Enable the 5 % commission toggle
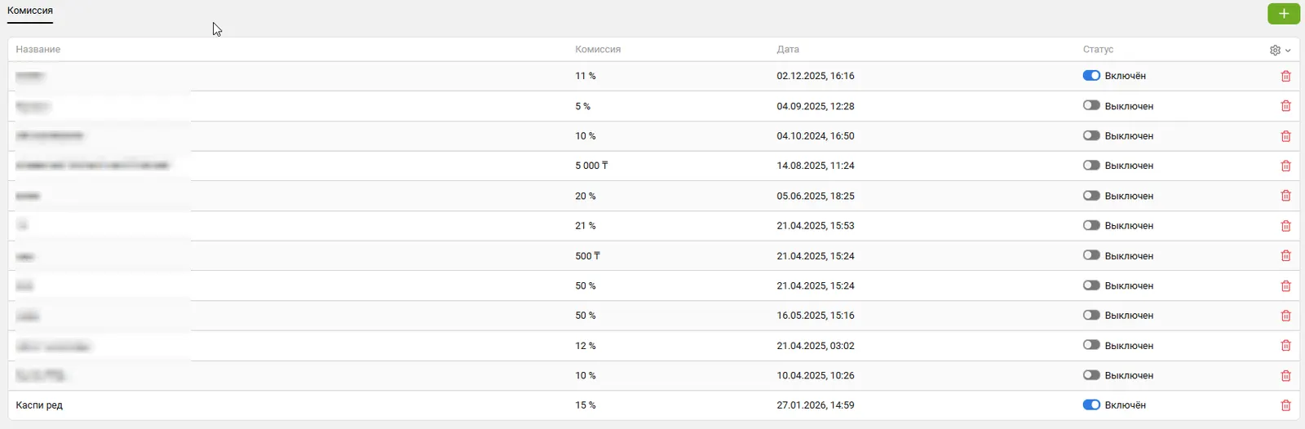 [1091, 106]
